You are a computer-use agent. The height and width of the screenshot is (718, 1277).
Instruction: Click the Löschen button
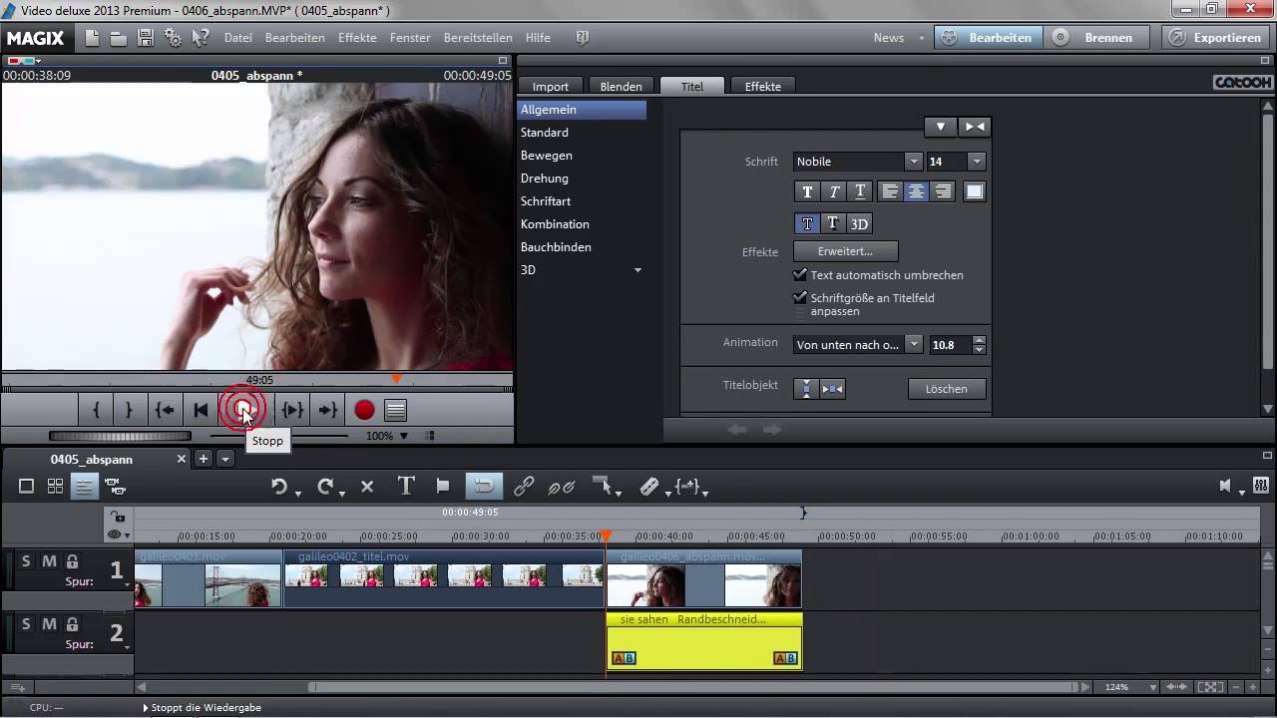pos(946,389)
